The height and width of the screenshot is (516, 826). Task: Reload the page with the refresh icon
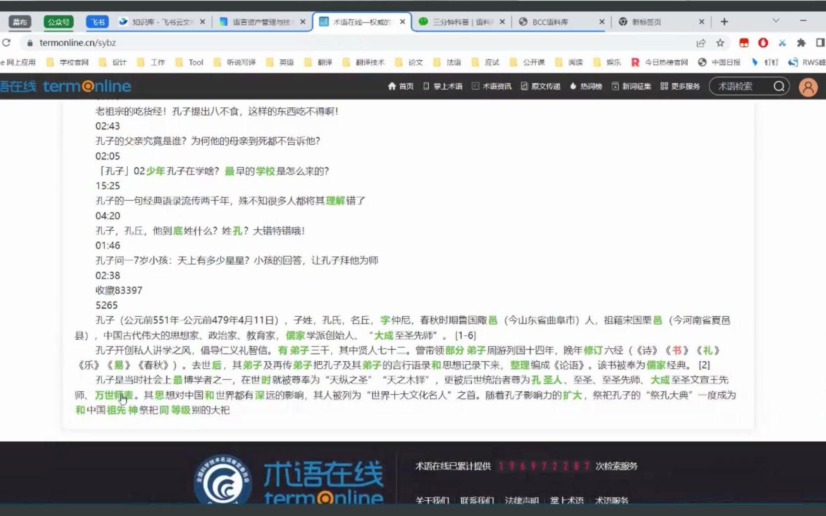click(x=7, y=43)
